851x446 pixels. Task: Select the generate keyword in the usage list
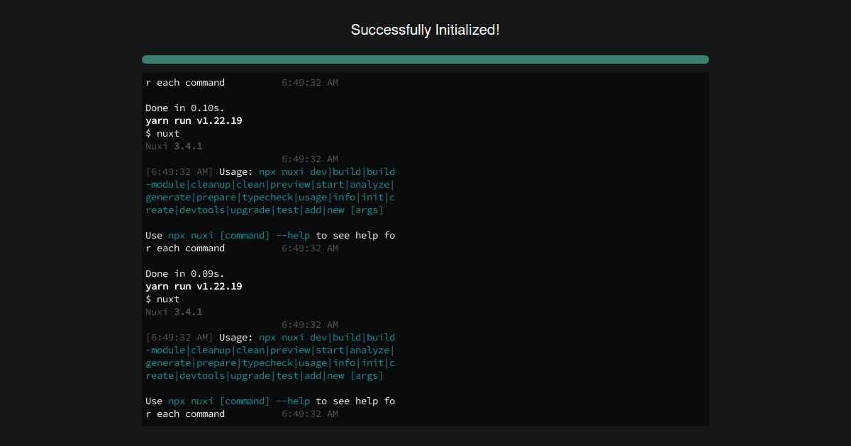pos(168,197)
